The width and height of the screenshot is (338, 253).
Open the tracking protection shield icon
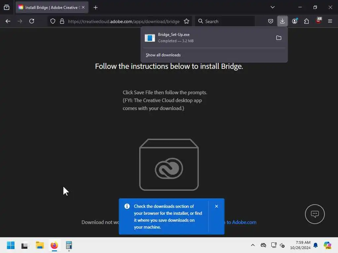(x=53, y=21)
